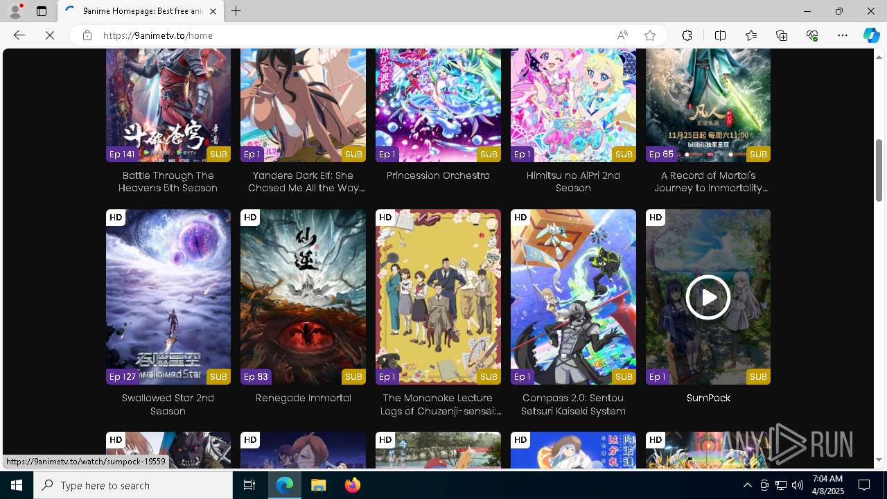Viewport: 887px width, 499px height.
Task: Click HD badge on Swallowed Star poster
Action: click(116, 217)
